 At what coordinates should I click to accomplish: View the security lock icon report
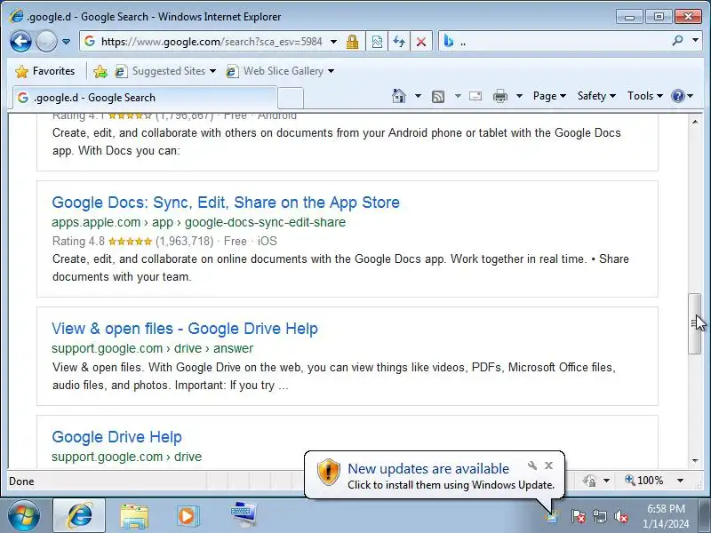tap(352, 42)
